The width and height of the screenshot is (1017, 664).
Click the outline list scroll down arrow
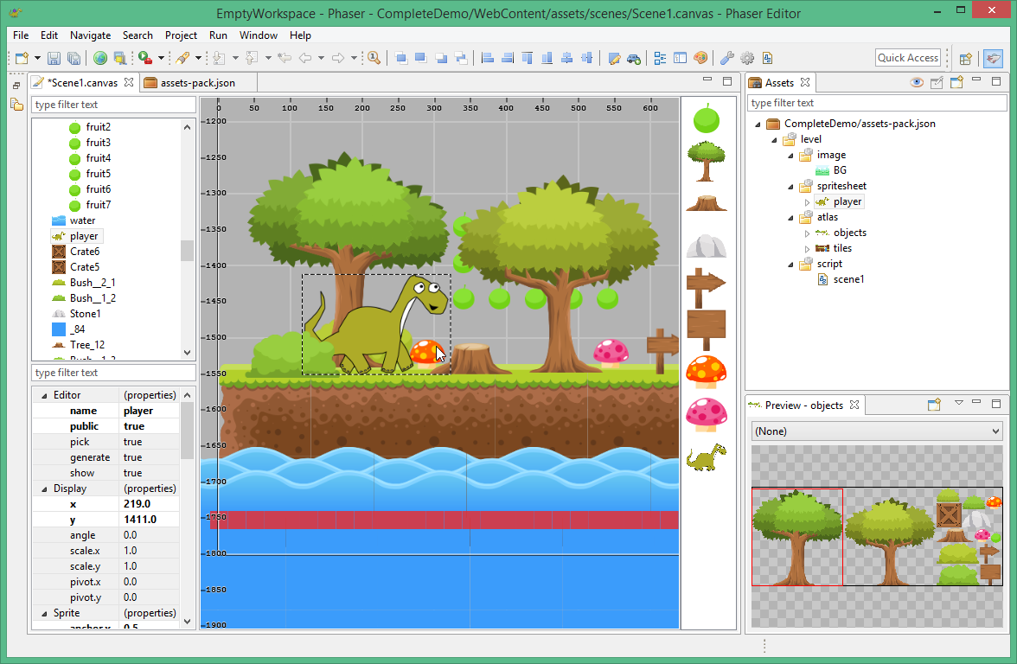pos(188,353)
